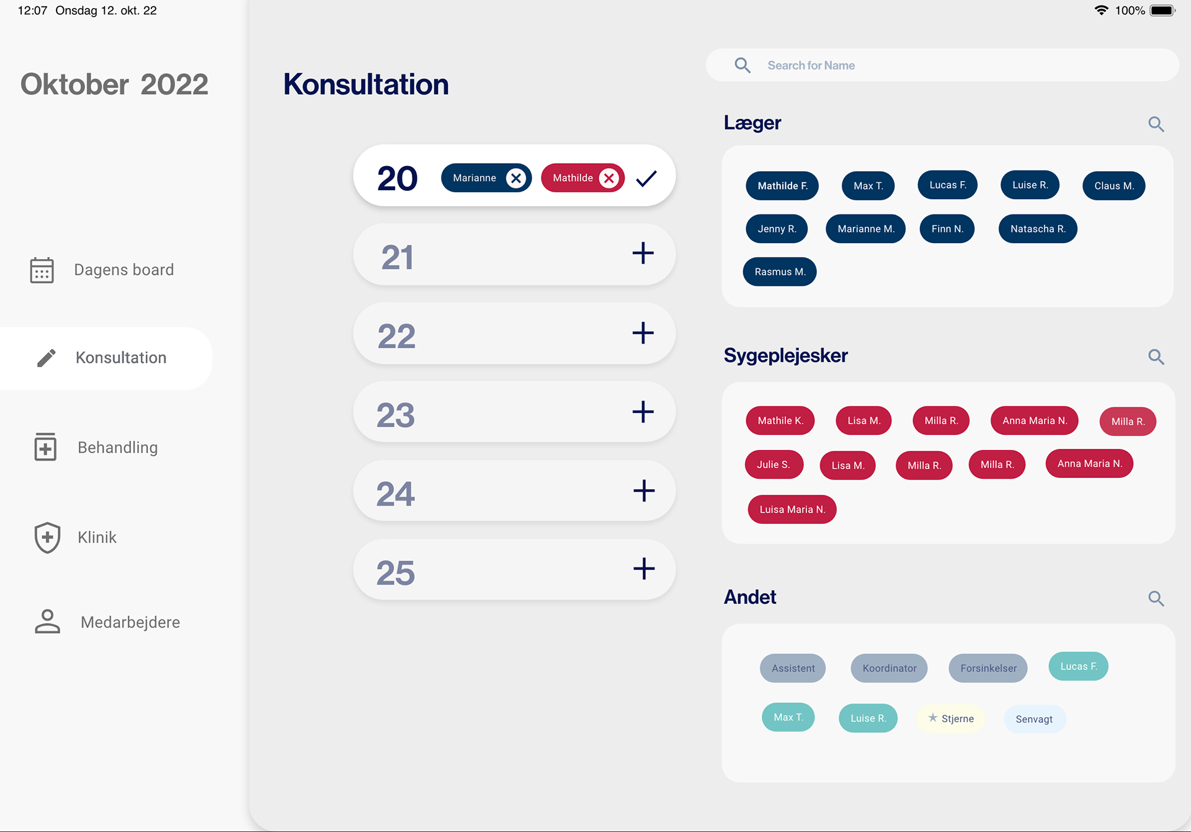Add staff to room 25

pos(644,569)
